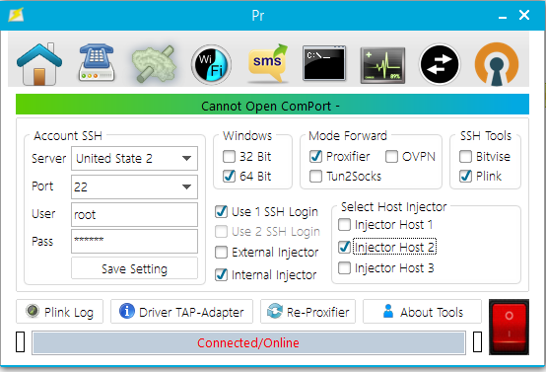Click the Pass password field
The height and width of the screenshot is (372, 546).
pyautogui.click(x=134, y=241)
